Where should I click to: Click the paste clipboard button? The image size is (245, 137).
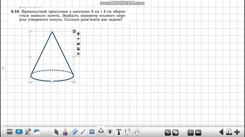coord(175,132)
